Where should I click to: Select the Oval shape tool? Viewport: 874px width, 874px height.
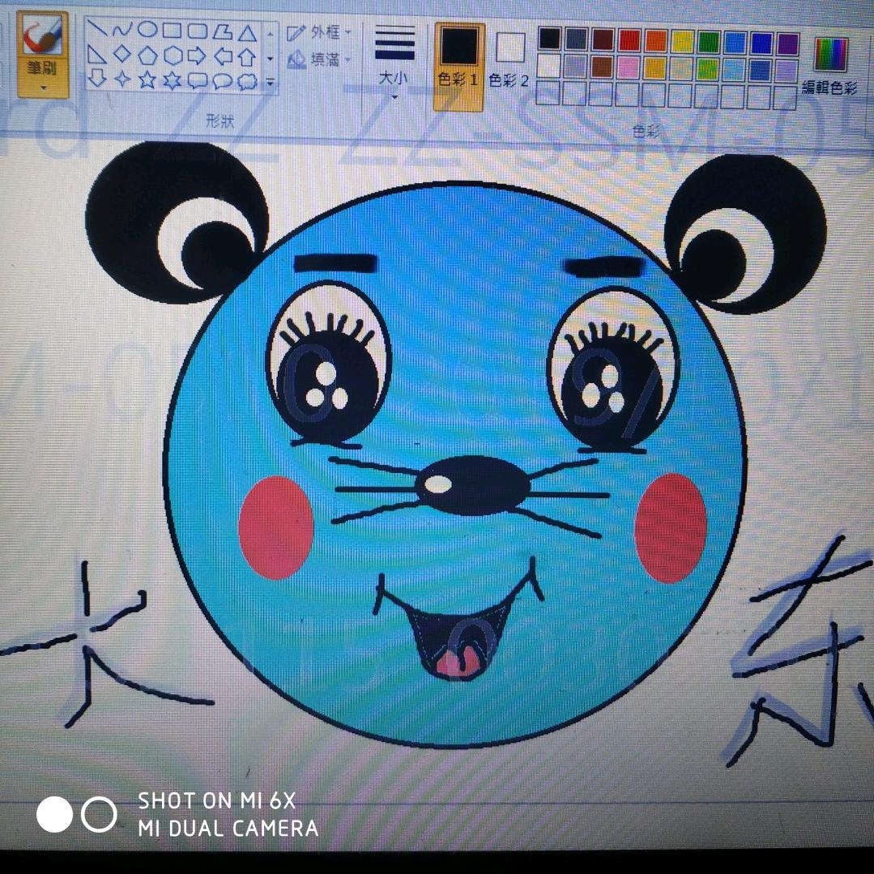[148, 30]
